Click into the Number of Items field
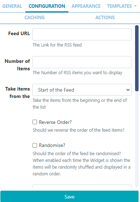 coord(82,62)
